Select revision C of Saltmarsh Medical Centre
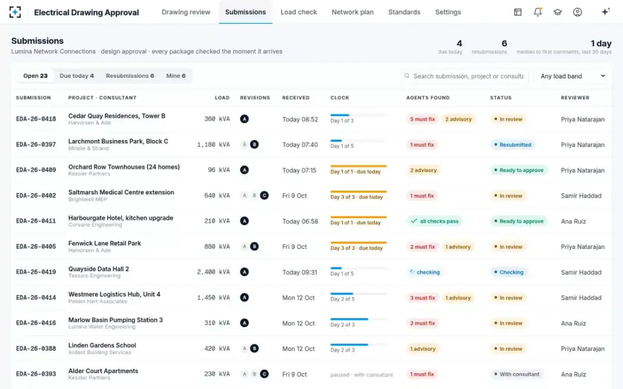Image resolution: width=623 pixels, height=389 pixels. (264, 196)
